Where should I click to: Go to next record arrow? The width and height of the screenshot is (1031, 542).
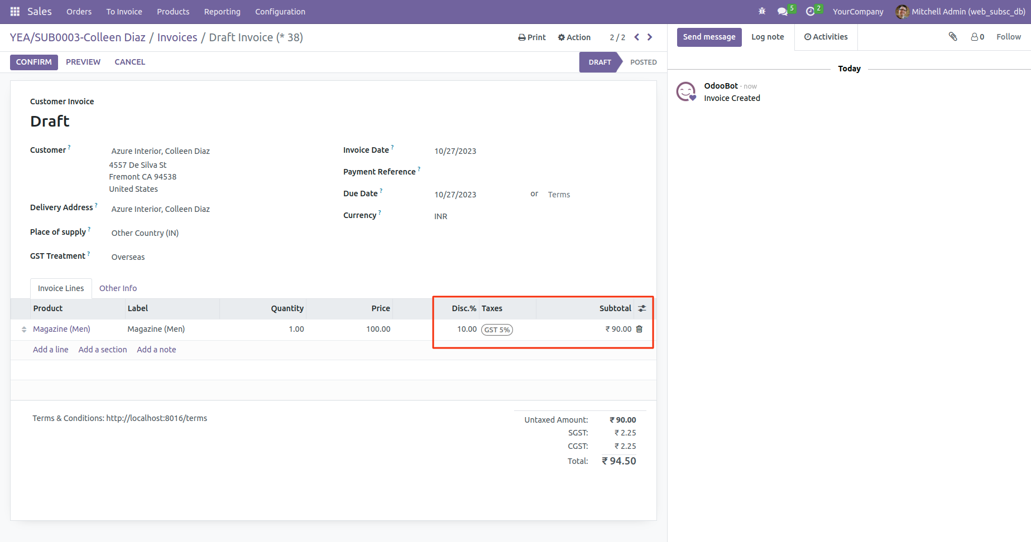coord(650,37)
